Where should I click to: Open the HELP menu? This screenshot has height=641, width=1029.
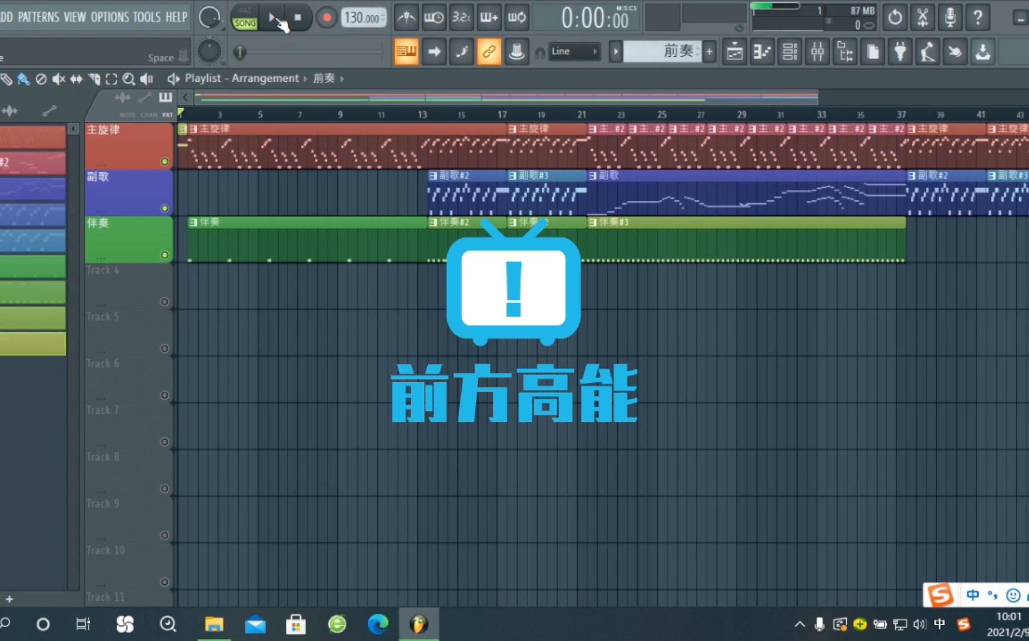coord(176,17)
